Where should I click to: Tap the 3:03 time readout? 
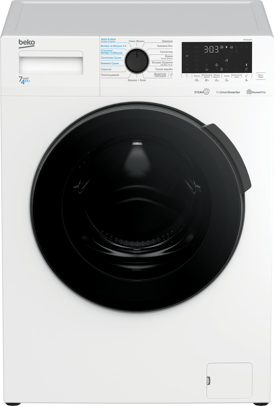[x=211, y=49]
